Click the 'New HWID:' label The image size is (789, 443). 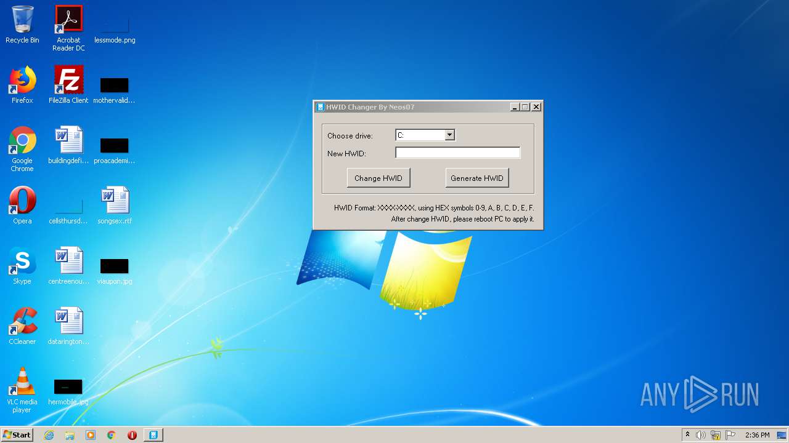pyautogui.click(x=346, y=154)
